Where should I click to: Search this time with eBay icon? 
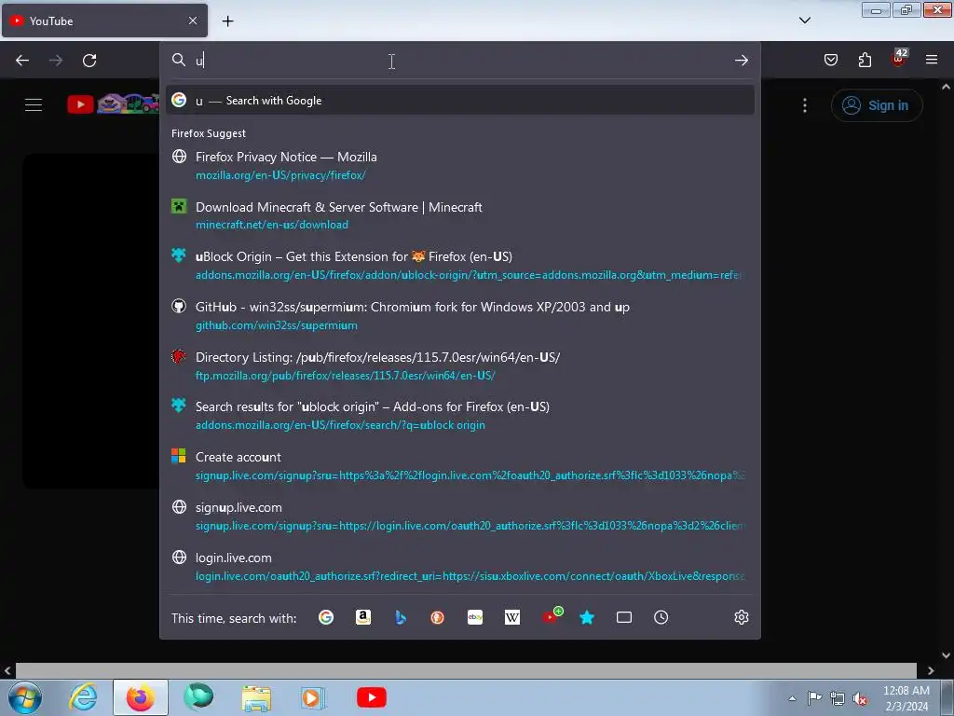pyautogui.click(x=475, y=617)
